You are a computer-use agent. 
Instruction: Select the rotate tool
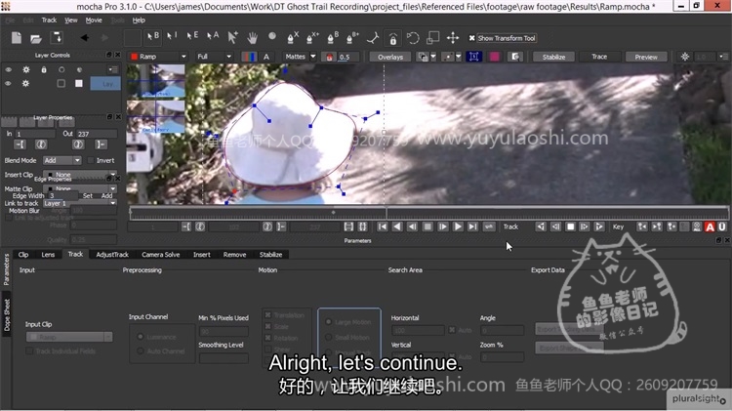coord(413,38)
